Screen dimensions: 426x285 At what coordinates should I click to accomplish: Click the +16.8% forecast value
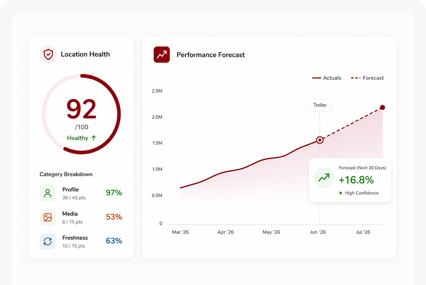tap(356, 180)
